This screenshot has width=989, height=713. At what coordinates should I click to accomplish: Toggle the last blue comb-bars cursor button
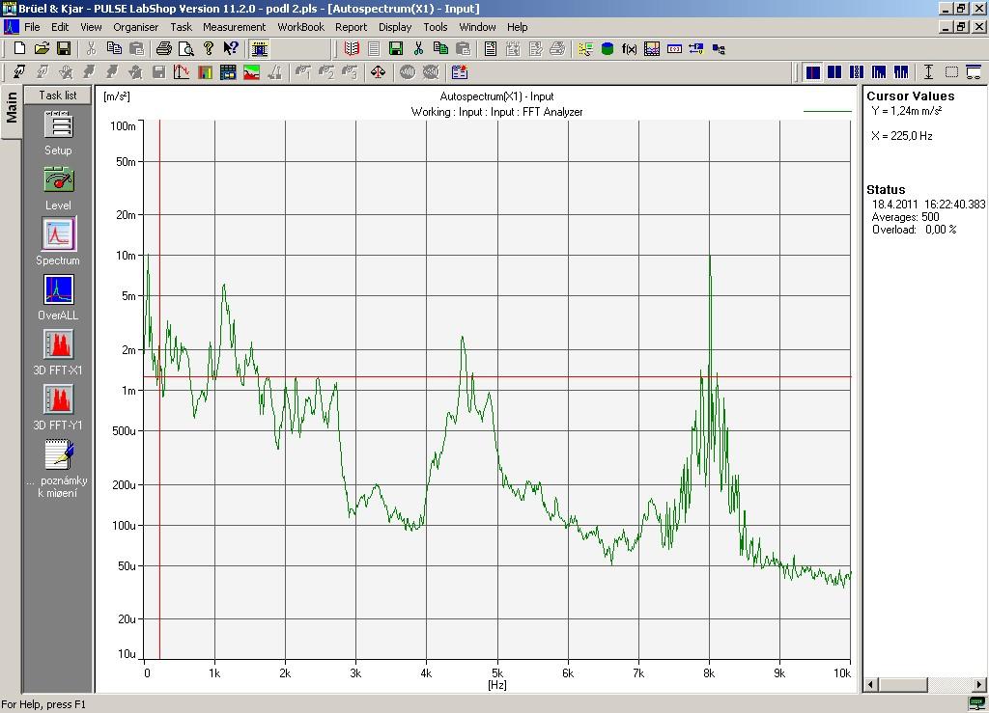901,72
